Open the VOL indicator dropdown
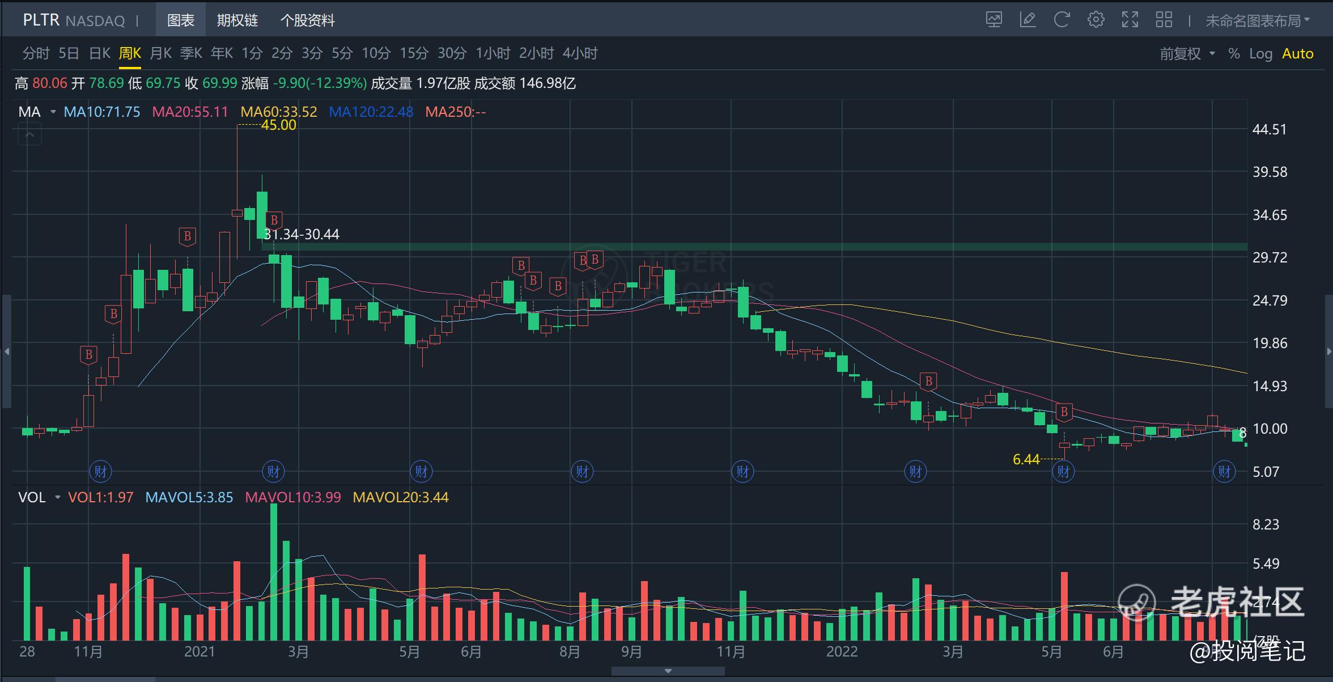Viewport: 1333px width, 682px height. (x=57, y=497)
